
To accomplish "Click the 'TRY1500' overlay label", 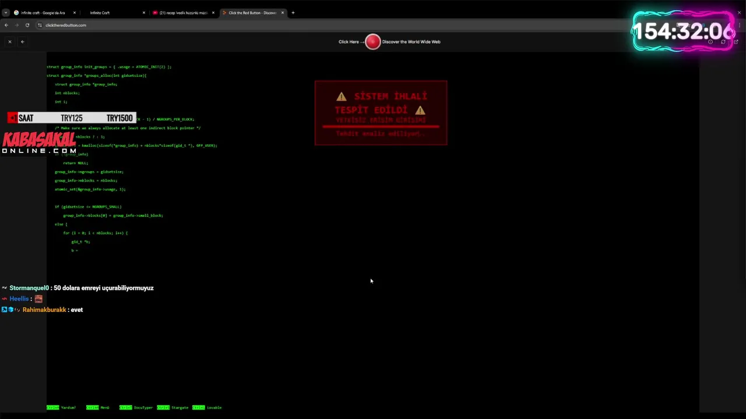I will (119, 118).
